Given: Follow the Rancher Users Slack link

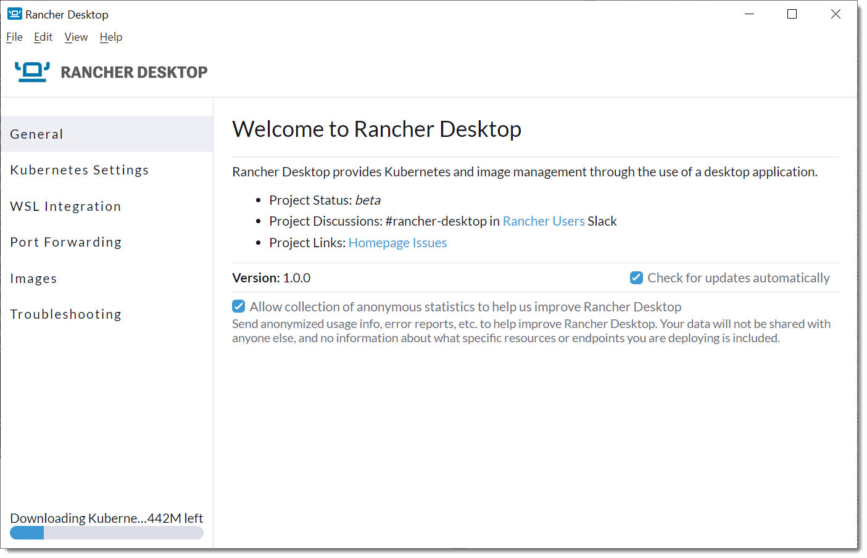Looking at the screenshot, I should (544, 221).
